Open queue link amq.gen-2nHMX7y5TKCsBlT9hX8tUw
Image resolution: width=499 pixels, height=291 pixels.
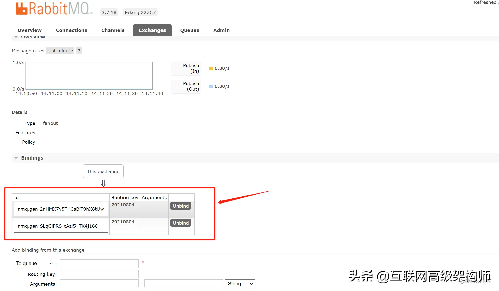pos(61,209)
